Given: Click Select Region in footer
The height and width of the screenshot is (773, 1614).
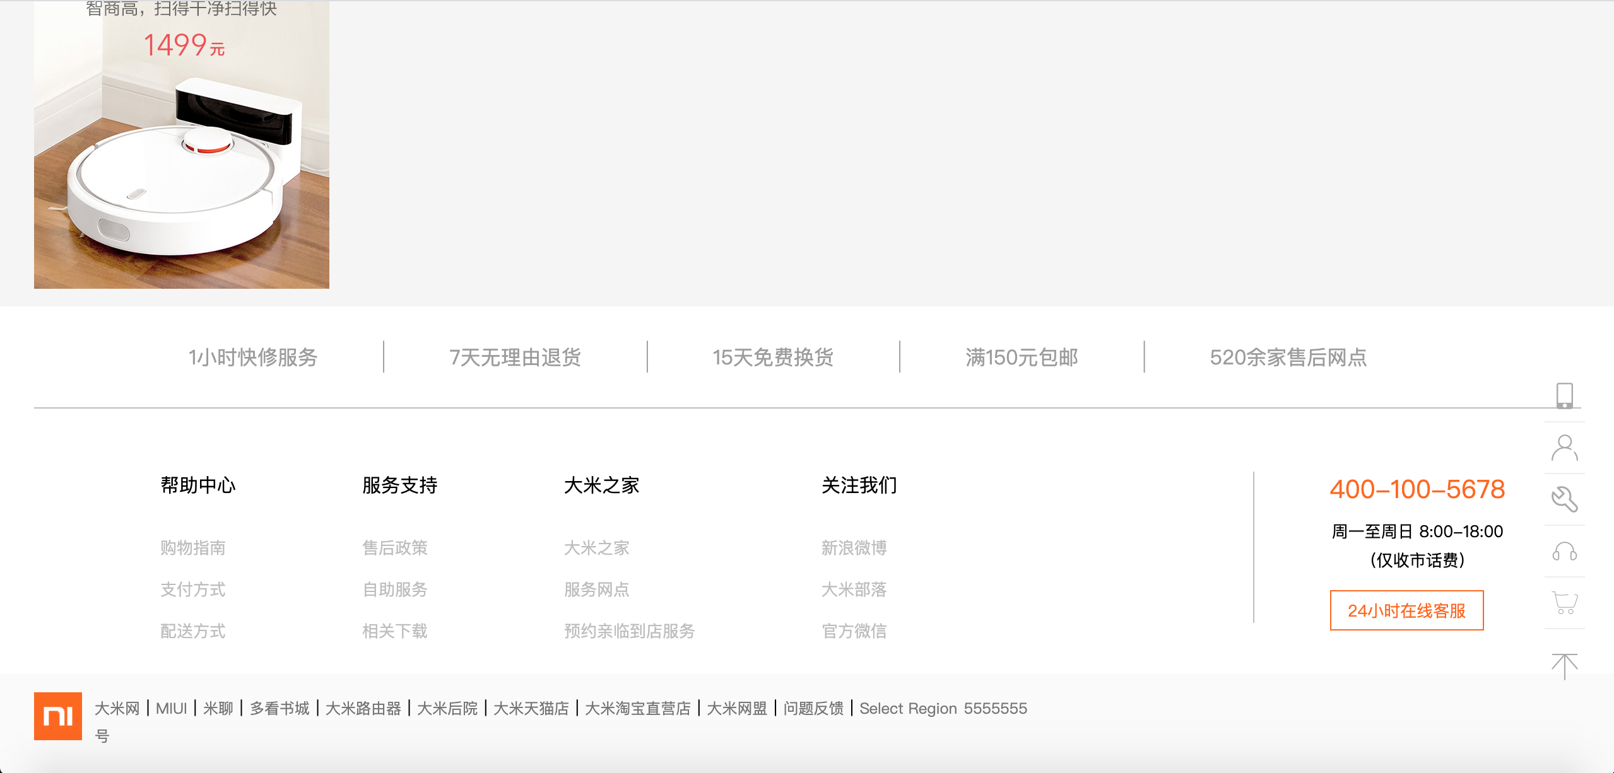Looking at the screenshot, I should [908, 709].
